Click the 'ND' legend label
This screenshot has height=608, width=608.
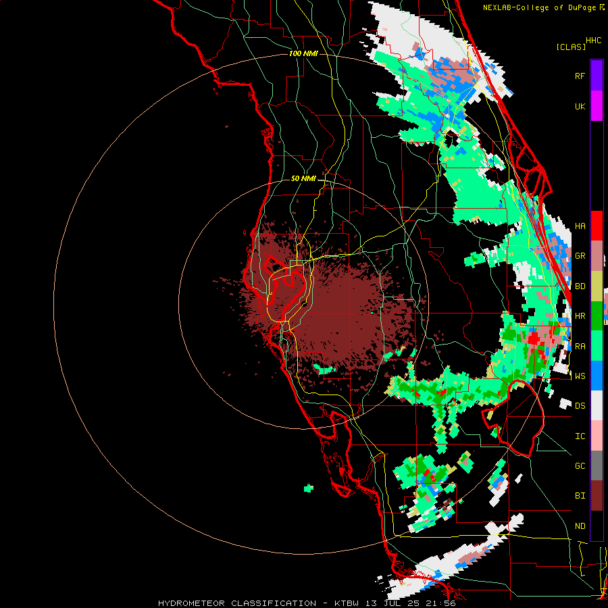pos(580,526)
